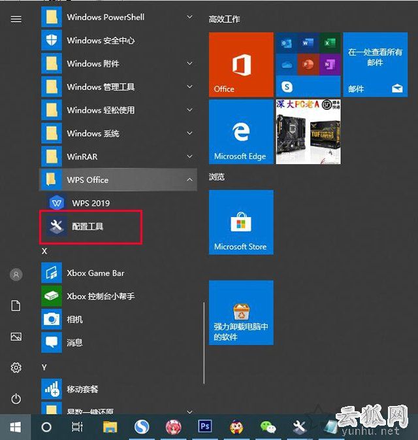Open the wrench tool icon on taskbar
The height and width of the screenshot is (440, 418).
299,428
